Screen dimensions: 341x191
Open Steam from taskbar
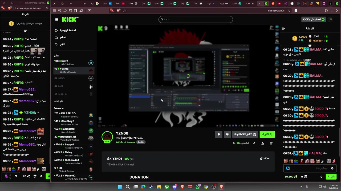pos(151,187)
